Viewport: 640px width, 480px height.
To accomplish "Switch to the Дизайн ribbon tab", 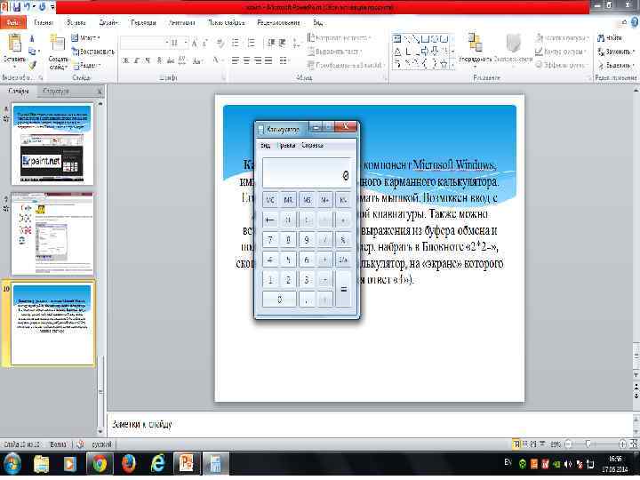I will pos(108,23).
